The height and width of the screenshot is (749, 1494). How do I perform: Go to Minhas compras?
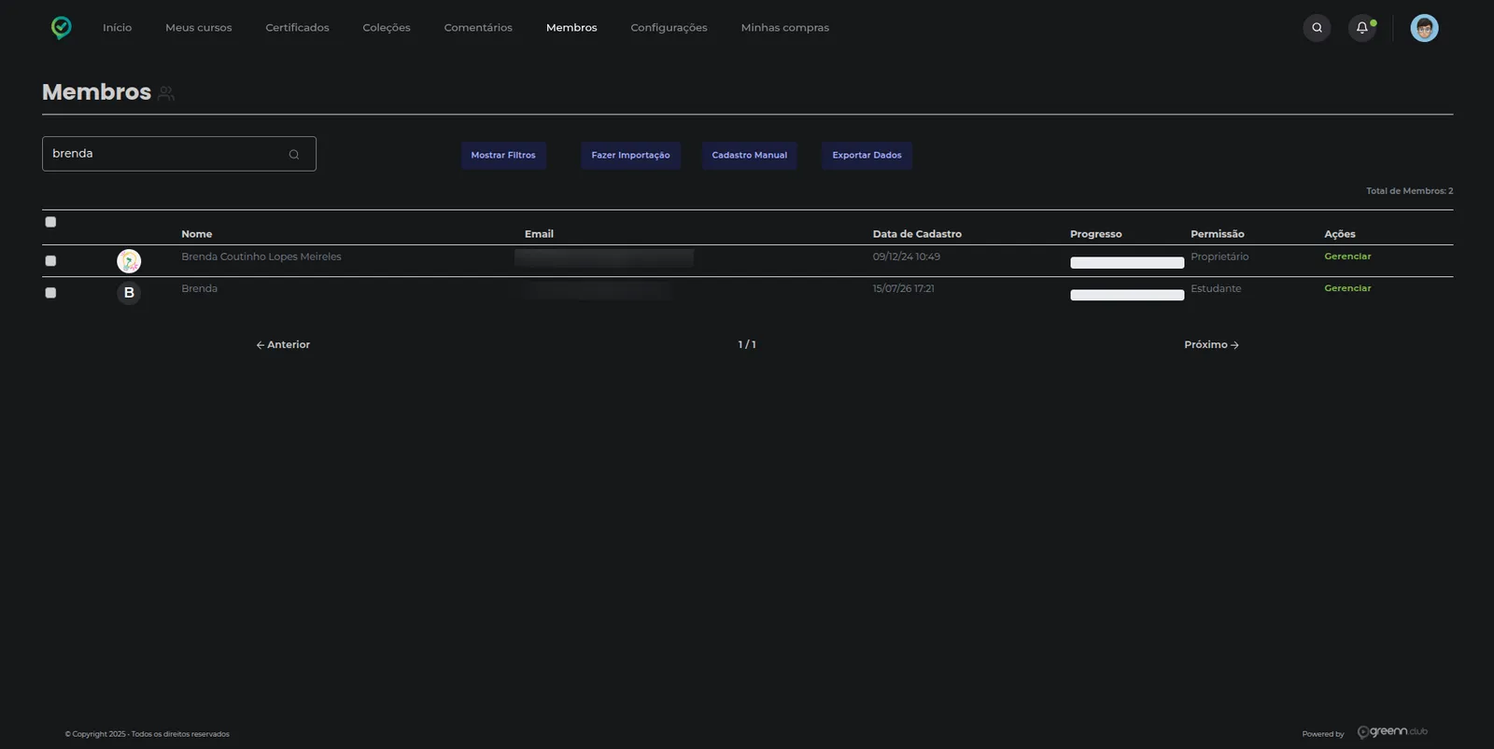785,28
